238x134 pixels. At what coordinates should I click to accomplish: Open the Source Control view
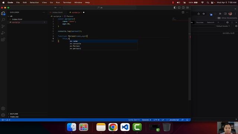click(3, 26)
